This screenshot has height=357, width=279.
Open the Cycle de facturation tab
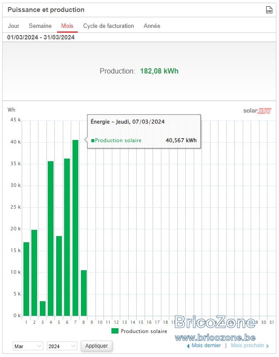pyautogui.click(x=109, y=26)
